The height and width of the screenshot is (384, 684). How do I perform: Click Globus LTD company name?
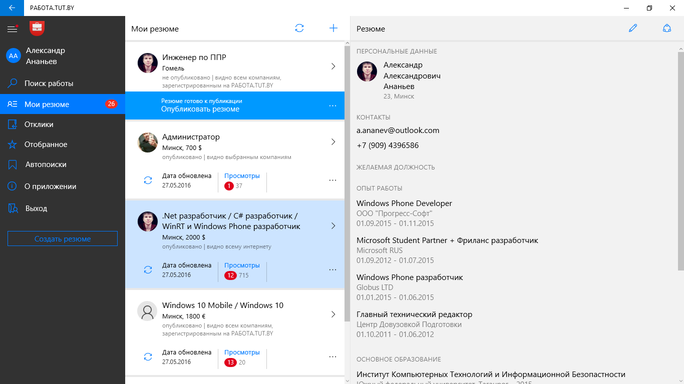[x=375, y=287]
